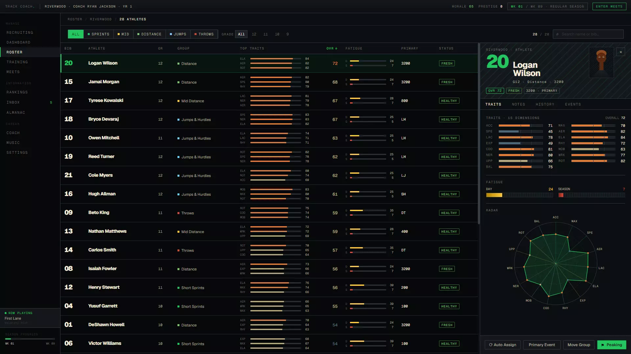The height and width of the screenshot is (354, 631).
Task: Sort roster by Fatigue column
Action: (354, 49)
